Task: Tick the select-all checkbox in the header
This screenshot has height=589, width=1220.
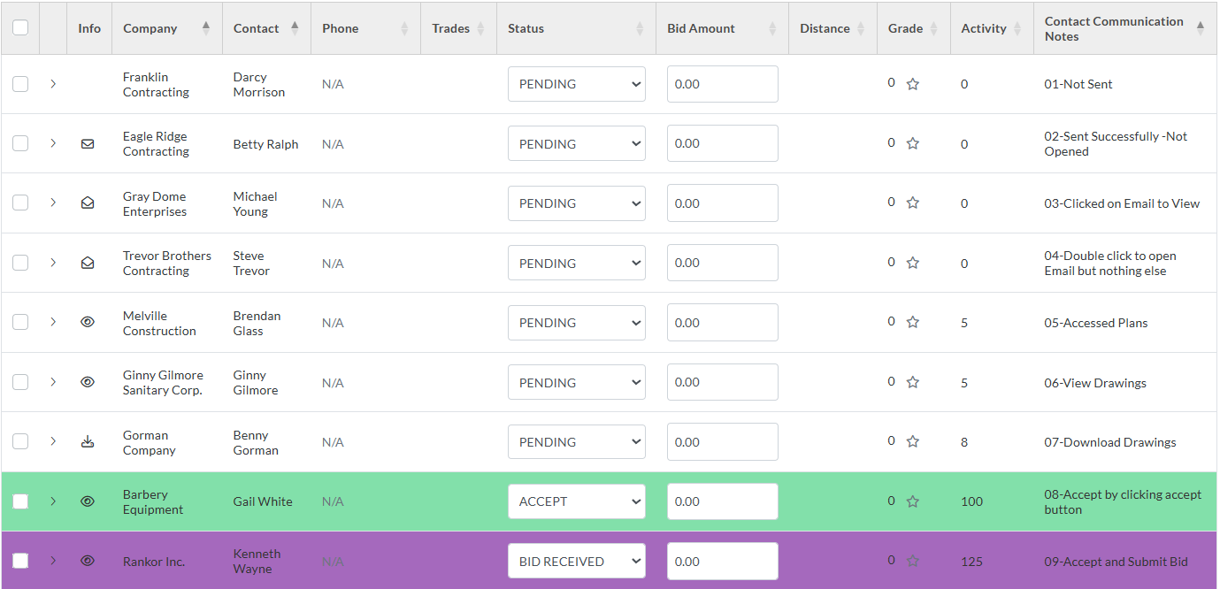Action: point(20,28)
